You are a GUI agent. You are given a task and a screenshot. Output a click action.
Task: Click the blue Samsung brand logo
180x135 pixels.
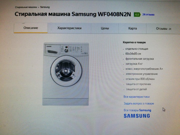[137, 116]
